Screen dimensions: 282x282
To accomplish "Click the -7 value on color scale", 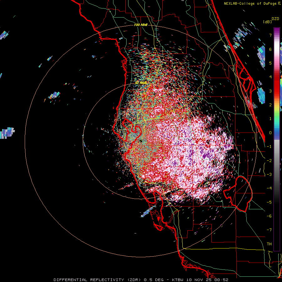I will [269, 230].
